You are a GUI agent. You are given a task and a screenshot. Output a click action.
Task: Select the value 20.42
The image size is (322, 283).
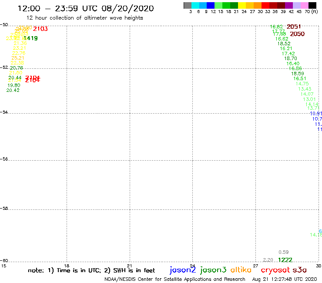pyautogui.click(x=13, y=91)
